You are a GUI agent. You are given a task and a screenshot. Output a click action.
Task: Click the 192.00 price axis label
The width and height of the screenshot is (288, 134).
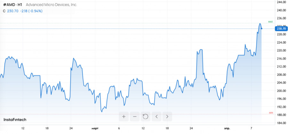point(281,107)
